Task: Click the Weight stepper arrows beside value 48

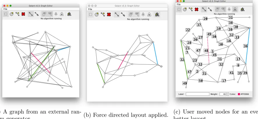Action: click(228, 94)
